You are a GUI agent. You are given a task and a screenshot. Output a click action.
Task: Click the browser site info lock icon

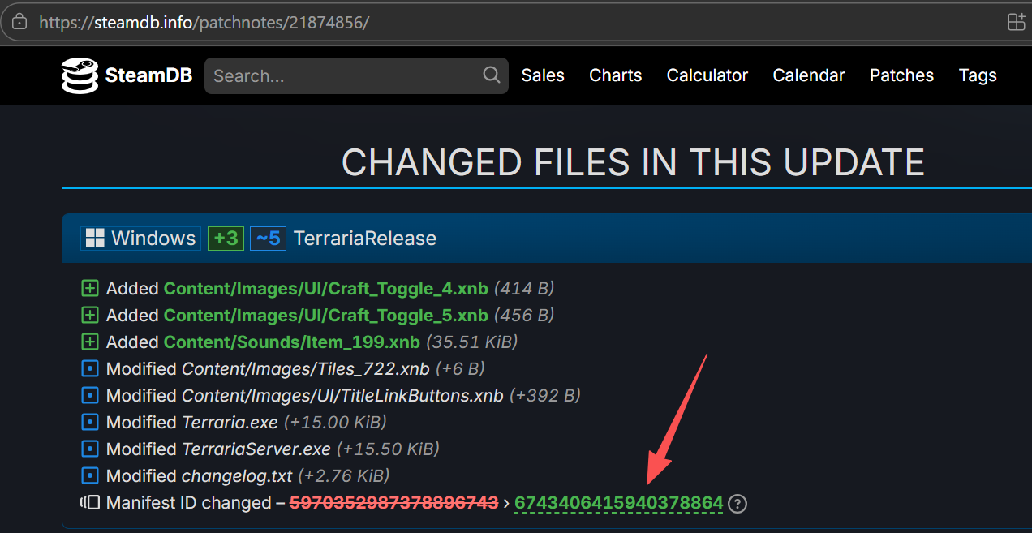[x=19, y=22]
